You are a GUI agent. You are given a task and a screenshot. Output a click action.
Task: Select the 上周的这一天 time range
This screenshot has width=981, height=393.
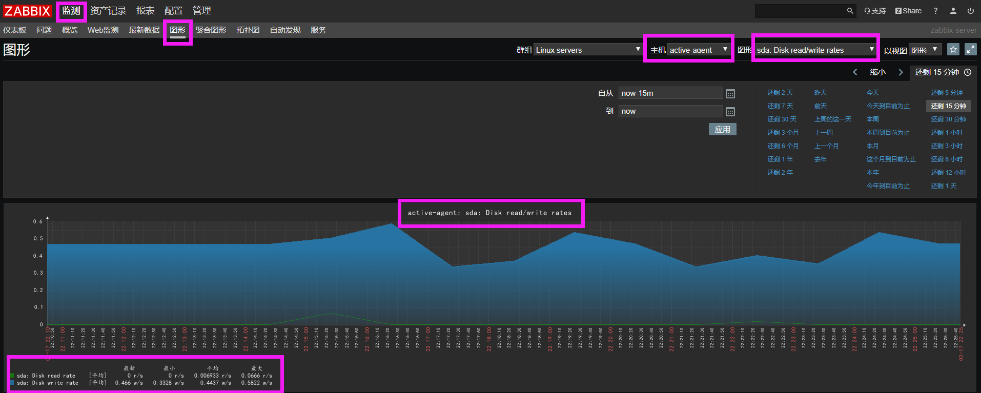833,119
